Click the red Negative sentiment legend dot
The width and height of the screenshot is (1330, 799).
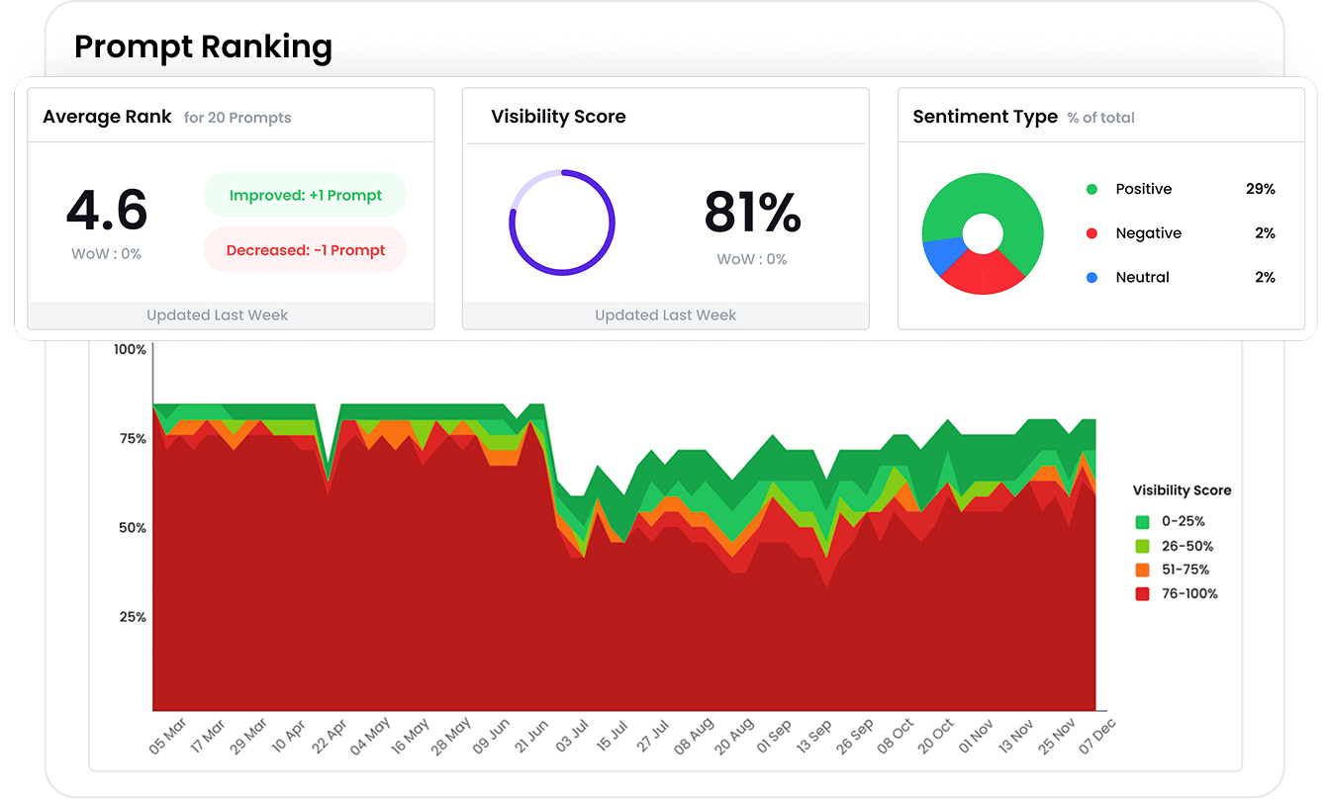[x=1092, y=233]
